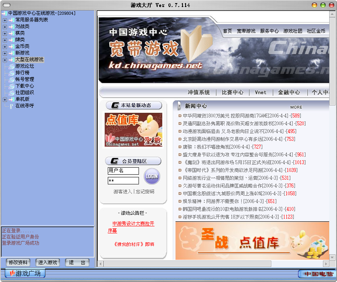This screenshot has height=282, width=337.
Task: Expand the 对战类 tree node
Action: coord(5,27)
